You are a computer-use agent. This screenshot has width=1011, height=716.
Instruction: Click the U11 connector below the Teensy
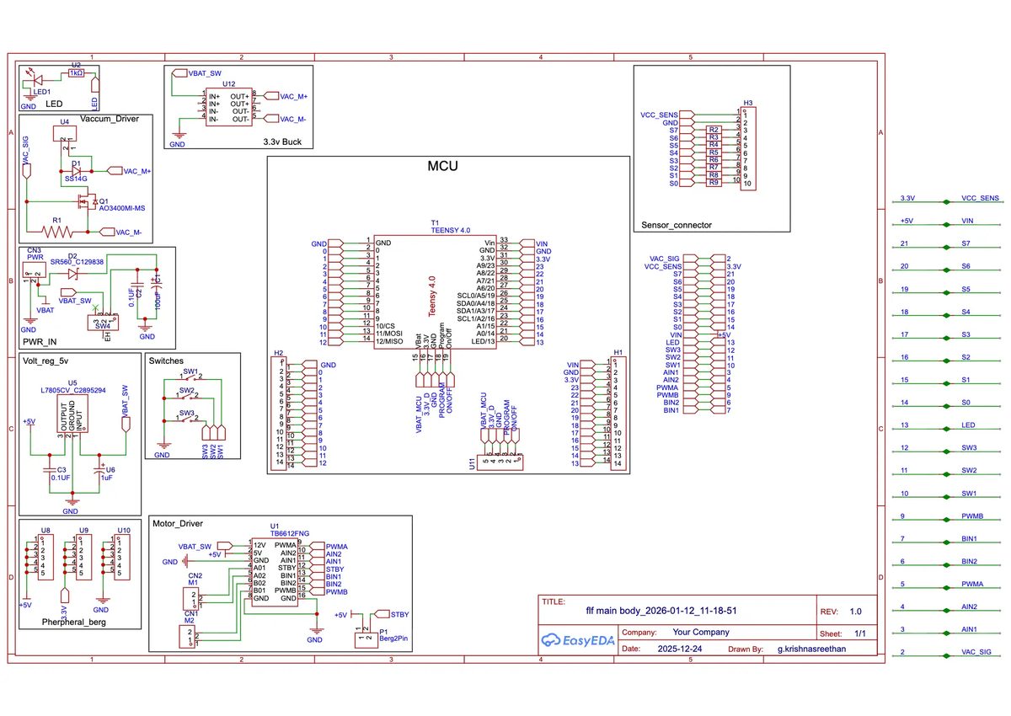click(500, 461)
